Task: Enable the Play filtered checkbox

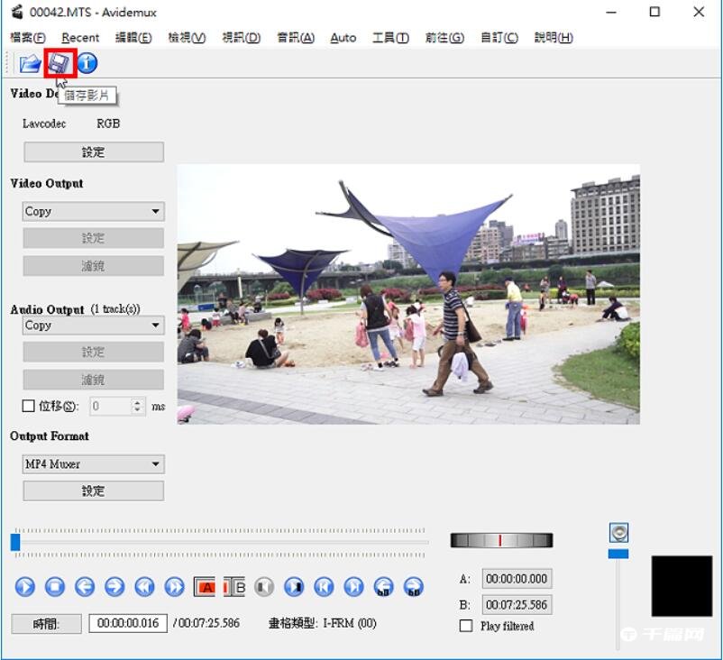Action: 465,626
